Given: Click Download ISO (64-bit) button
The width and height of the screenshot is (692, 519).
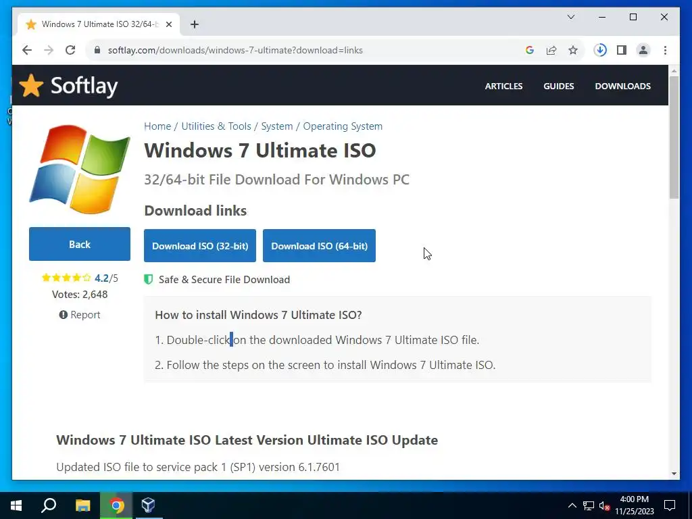Looking at the screenshot, I should [319, 246].
